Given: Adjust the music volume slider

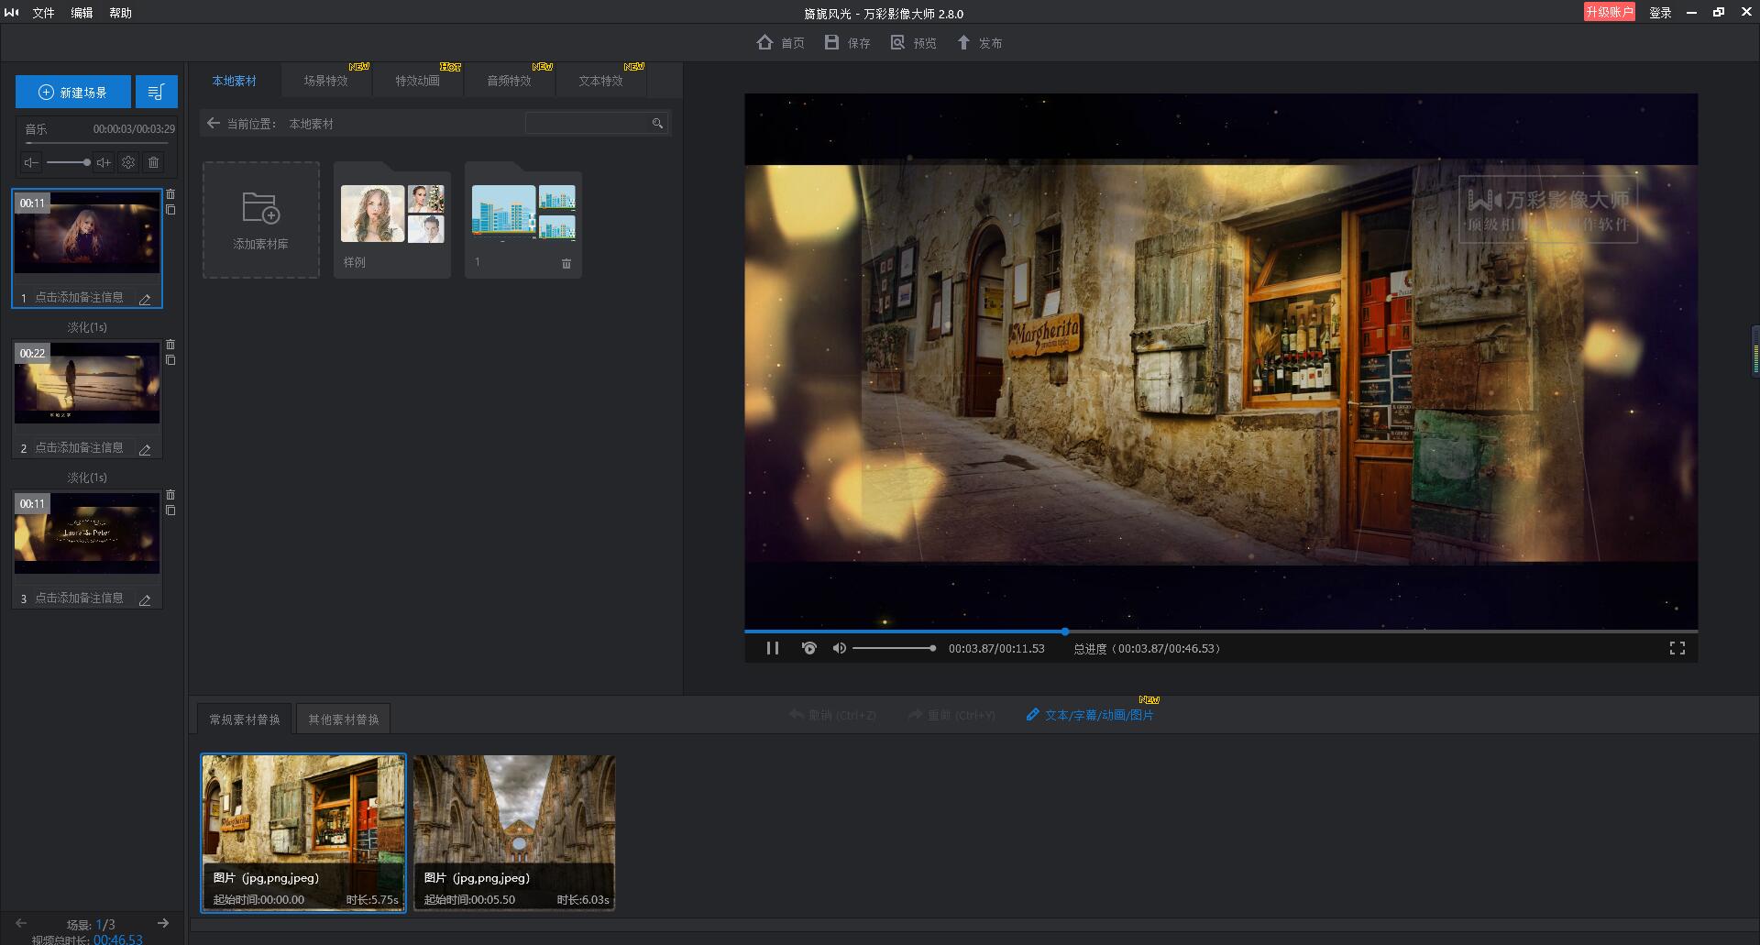Looking at the screenshot, I should (69, 162).
